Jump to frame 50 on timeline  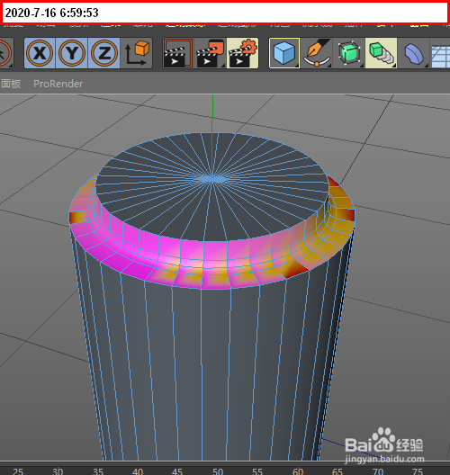(x=218, y=471)
